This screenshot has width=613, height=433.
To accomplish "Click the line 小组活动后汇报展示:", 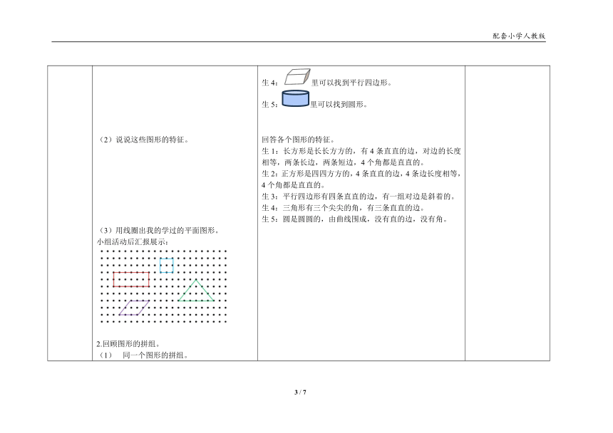I will [133, 241].
